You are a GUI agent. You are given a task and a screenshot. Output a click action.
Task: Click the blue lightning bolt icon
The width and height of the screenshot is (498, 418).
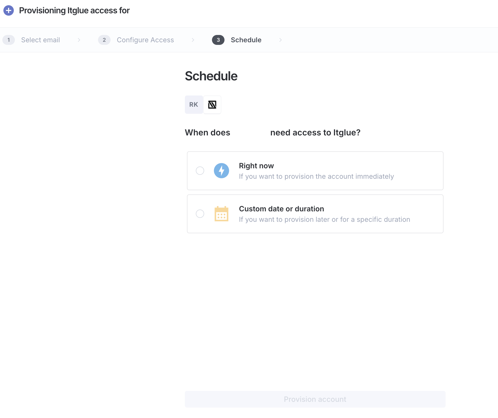coord(221,171)
